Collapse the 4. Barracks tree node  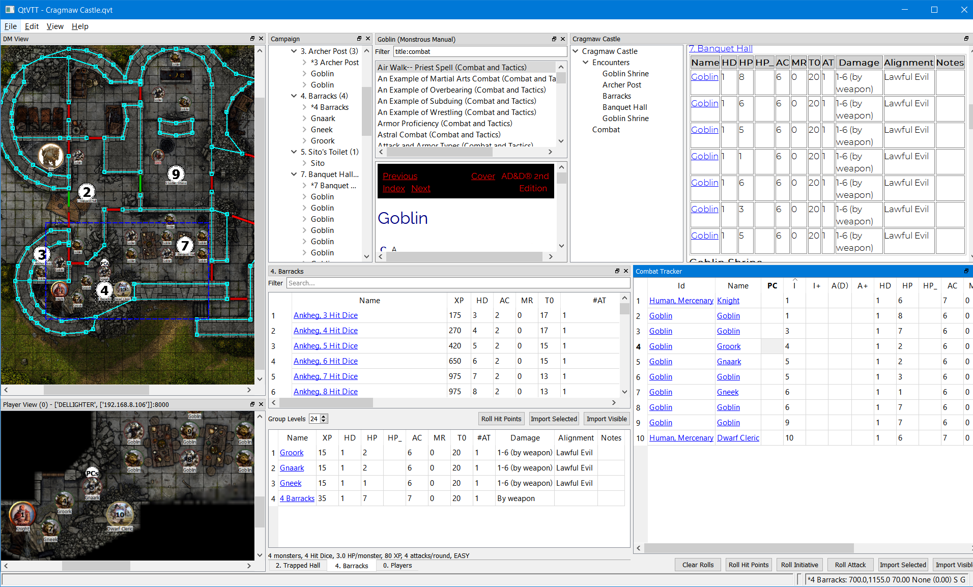tap(294, 96)
